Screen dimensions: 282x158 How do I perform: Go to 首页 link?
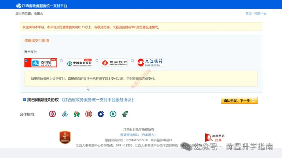(249, 14)
